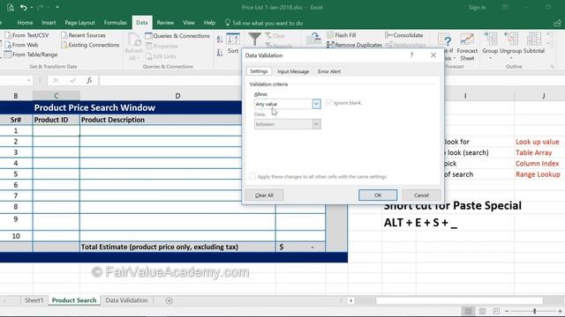This screenshot has width=565, height=317.
Task: Expand the Allow dropdown showing Any value
Action: (x=316, y=104)
